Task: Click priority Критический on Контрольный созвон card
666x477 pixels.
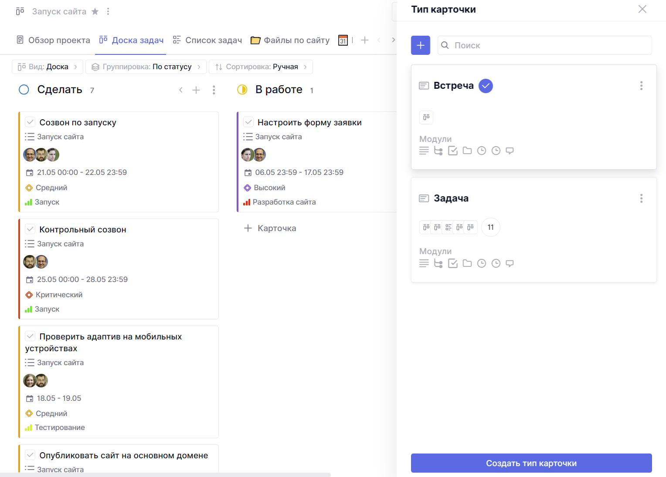Action: [x=54, y=295]
